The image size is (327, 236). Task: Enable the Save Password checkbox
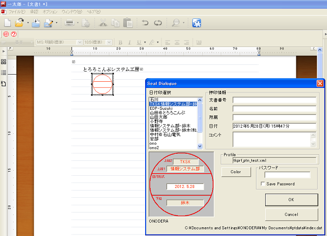(263, 184)
